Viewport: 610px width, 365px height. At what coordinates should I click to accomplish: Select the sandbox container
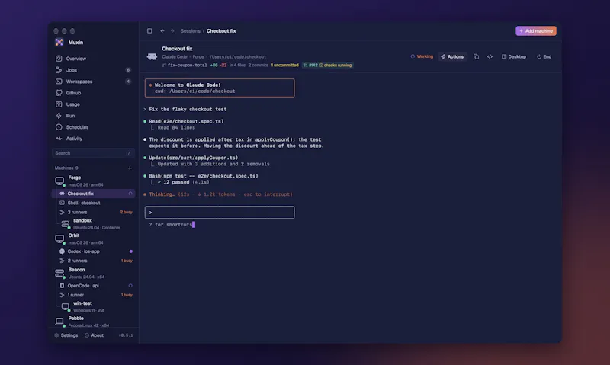click(x=97, y=223)
